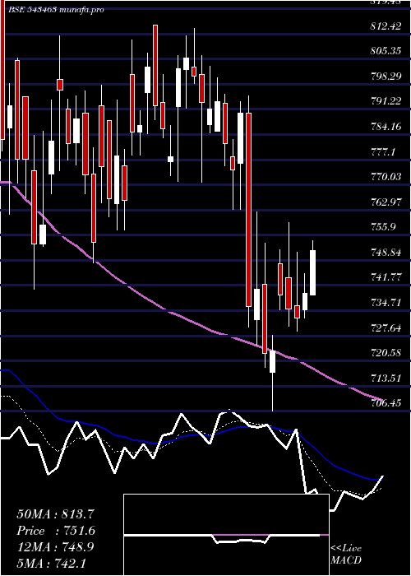Click the 734.71 price axis label

click(386, 303)
